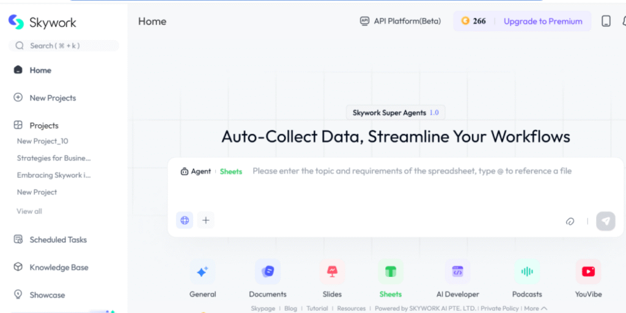Choose the Slides agent icon
This screenshot has width=626, height=313.
click(x=332, y=272)
